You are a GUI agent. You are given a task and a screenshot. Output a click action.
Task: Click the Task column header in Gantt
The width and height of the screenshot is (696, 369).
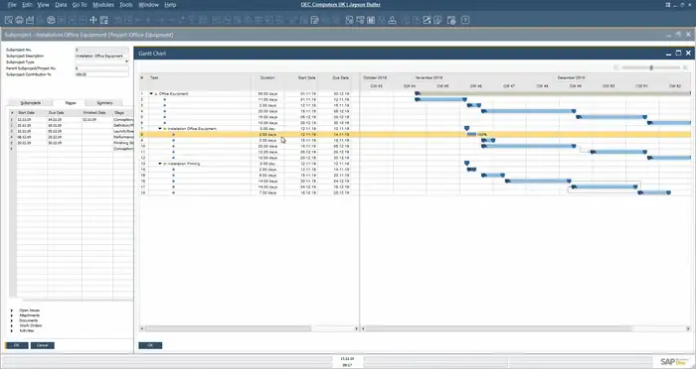[154, 78]
